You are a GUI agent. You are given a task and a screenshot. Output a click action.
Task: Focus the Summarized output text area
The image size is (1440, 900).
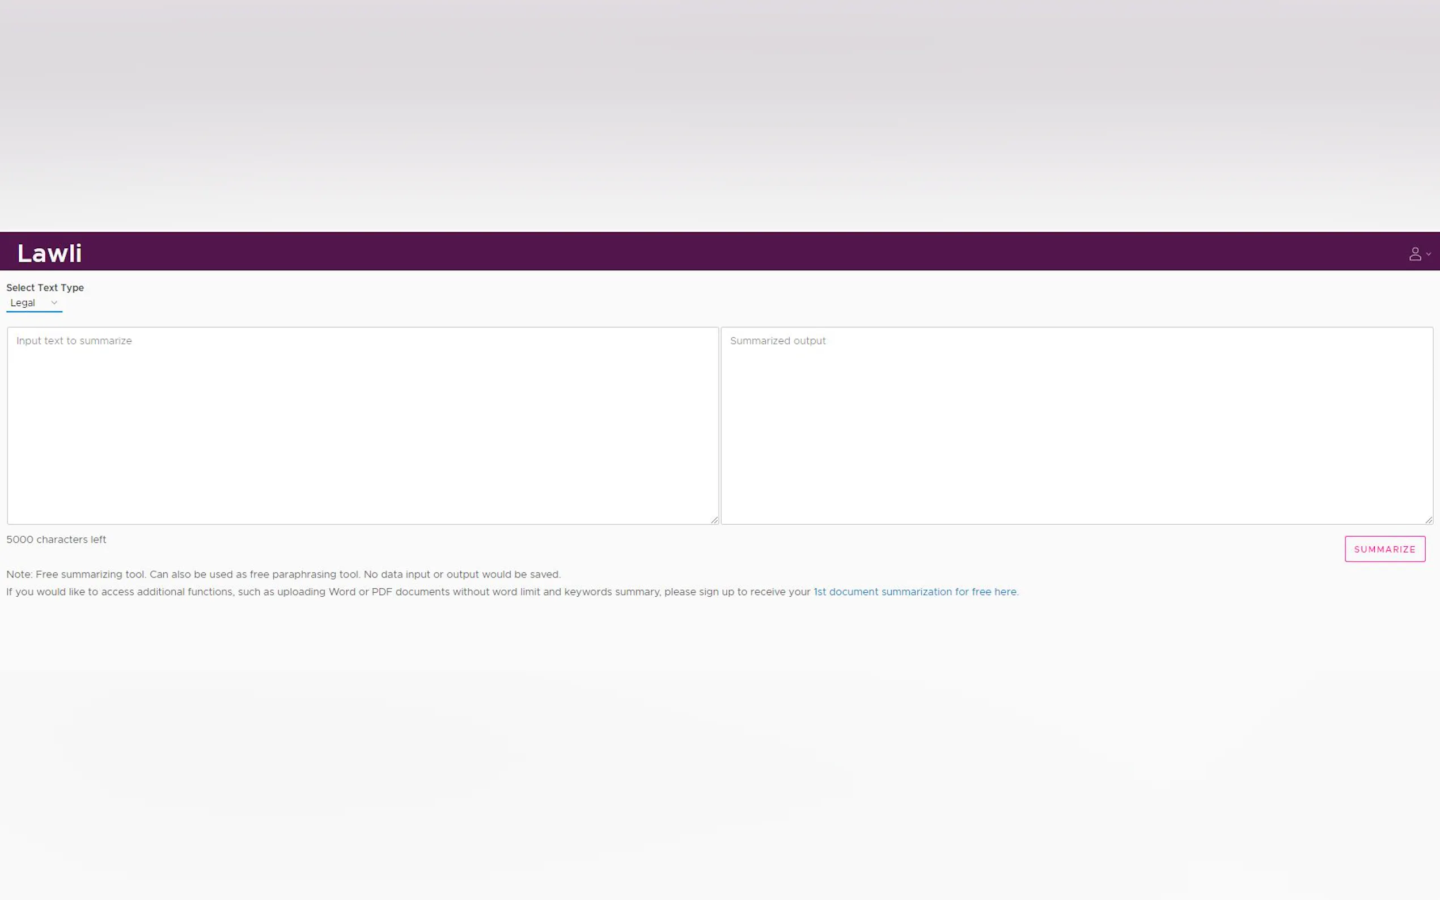pos(1075,426)
